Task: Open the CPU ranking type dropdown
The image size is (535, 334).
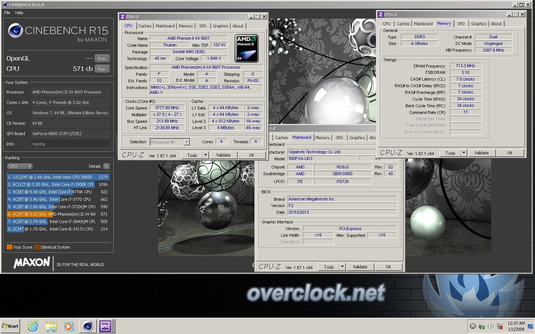Action: coord(20,166)
